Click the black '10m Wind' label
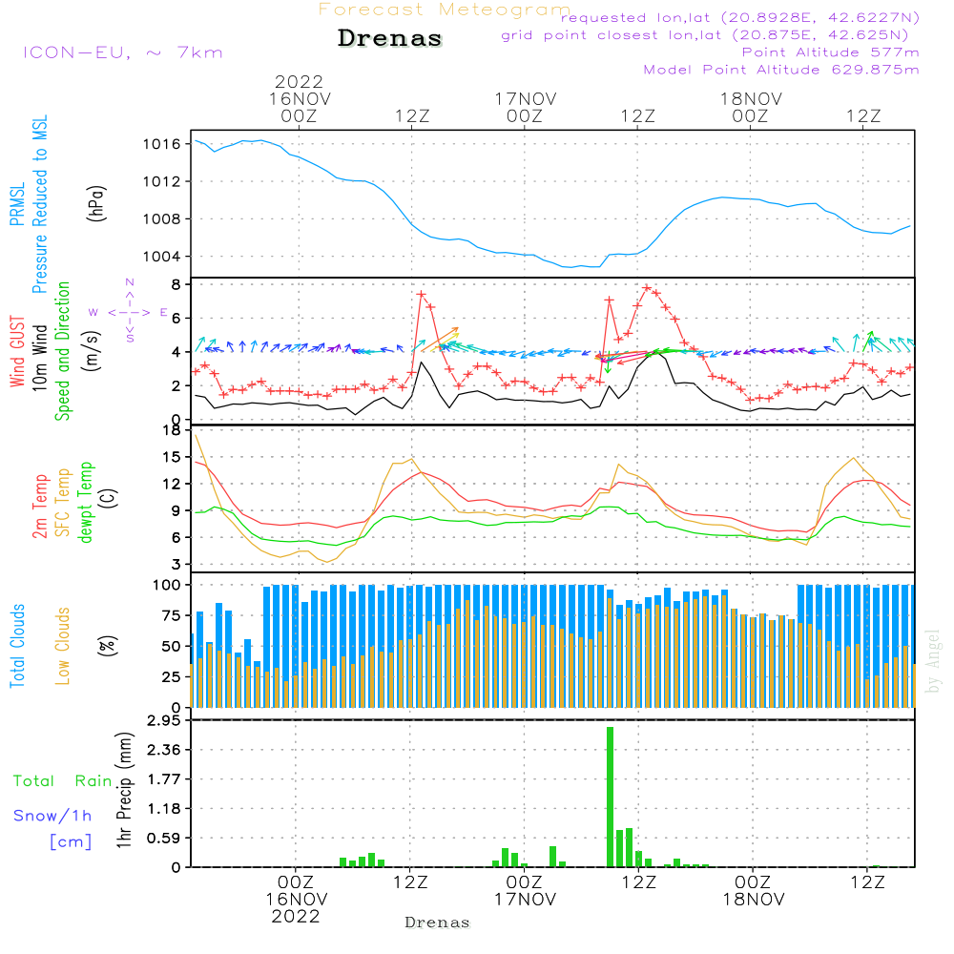 click(39, 358)
